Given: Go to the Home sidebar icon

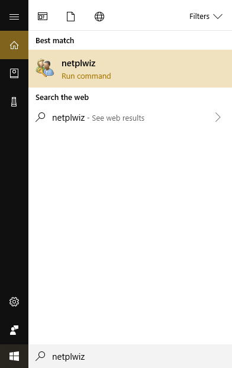Looking at the screenshot, I should [x=14, y=45].
